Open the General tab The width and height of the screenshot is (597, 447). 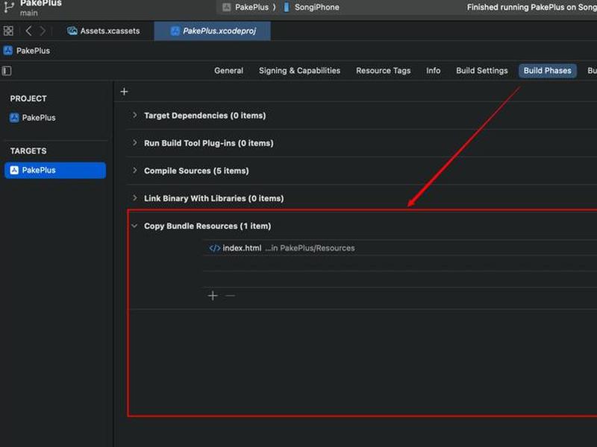click(228, 71)
